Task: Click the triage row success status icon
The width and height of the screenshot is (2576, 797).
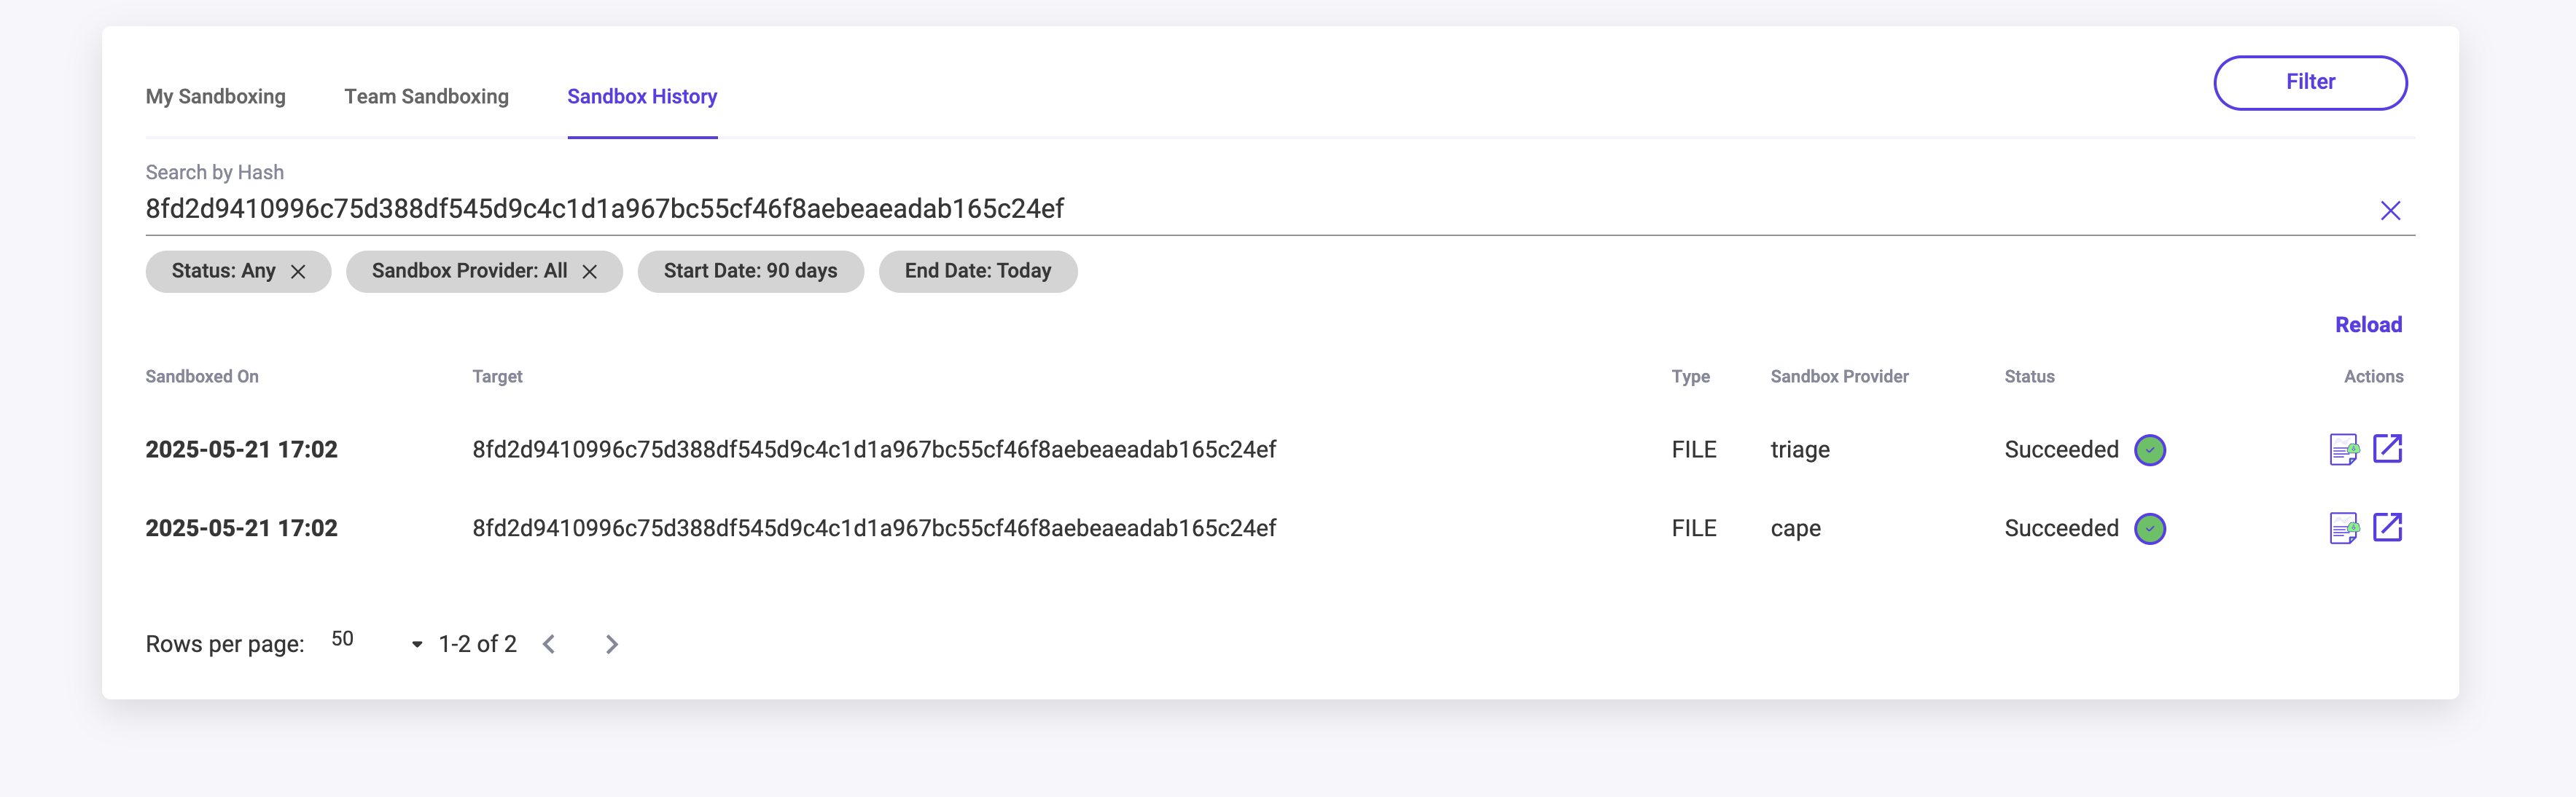Action: [x=2150, y=450]
